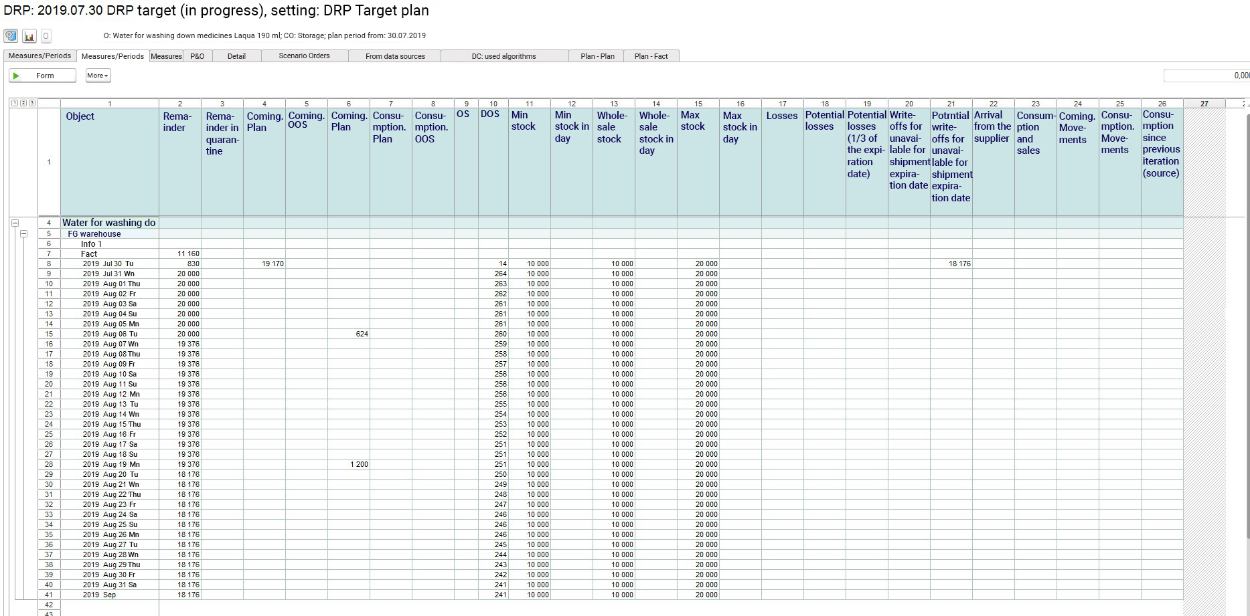Switch to the Plan - Plan tab
The height and width of the screenshot is (616, 1250).
point(597,56)
